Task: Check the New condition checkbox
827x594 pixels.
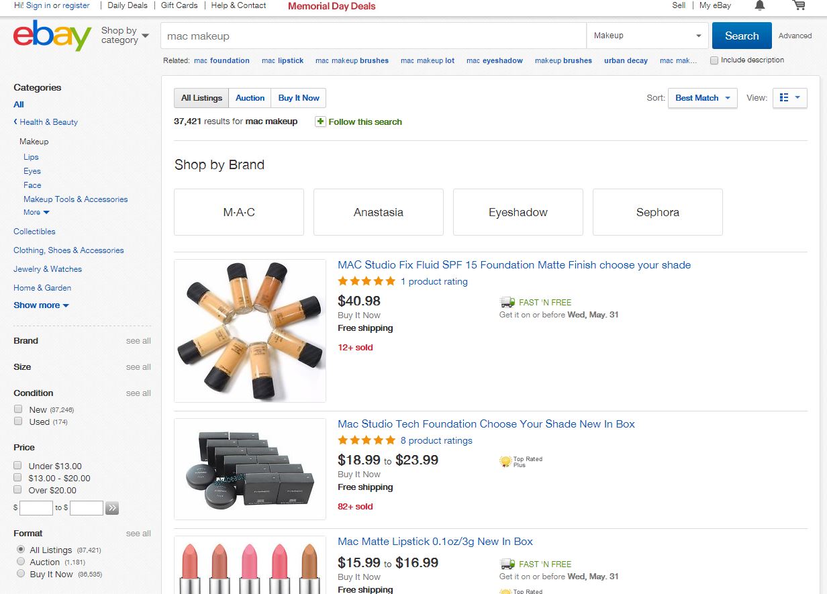Action: click(18, 409)
